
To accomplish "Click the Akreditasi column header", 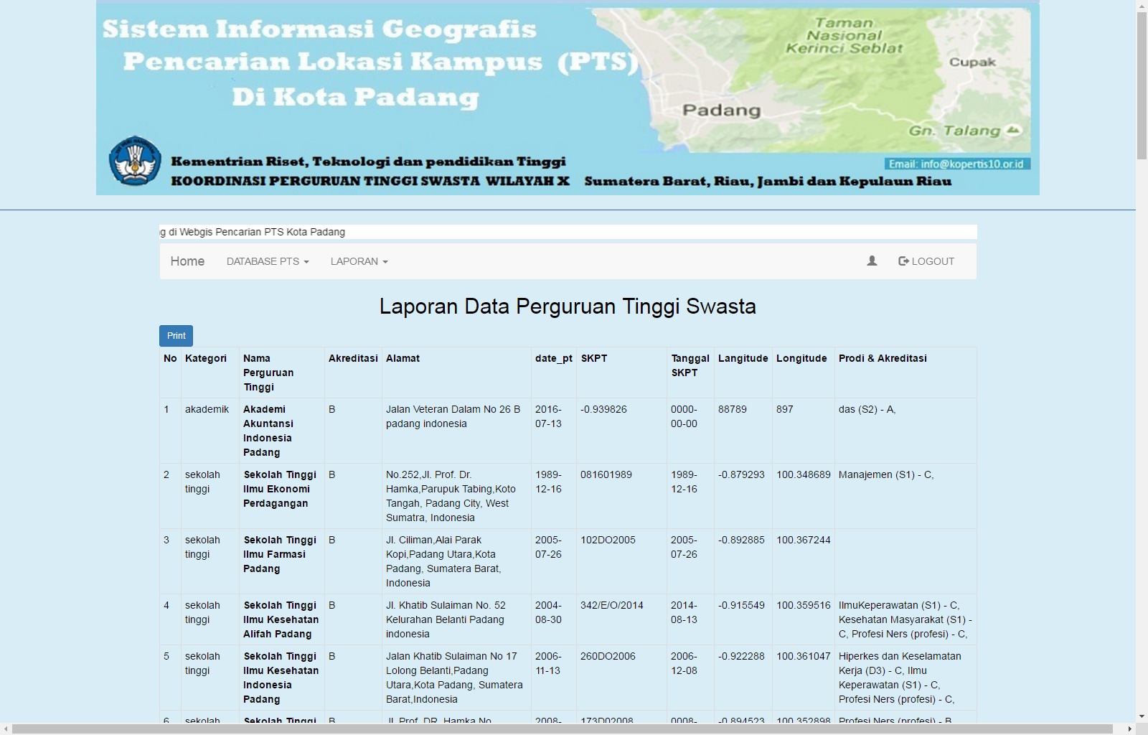I will (353, 358).
